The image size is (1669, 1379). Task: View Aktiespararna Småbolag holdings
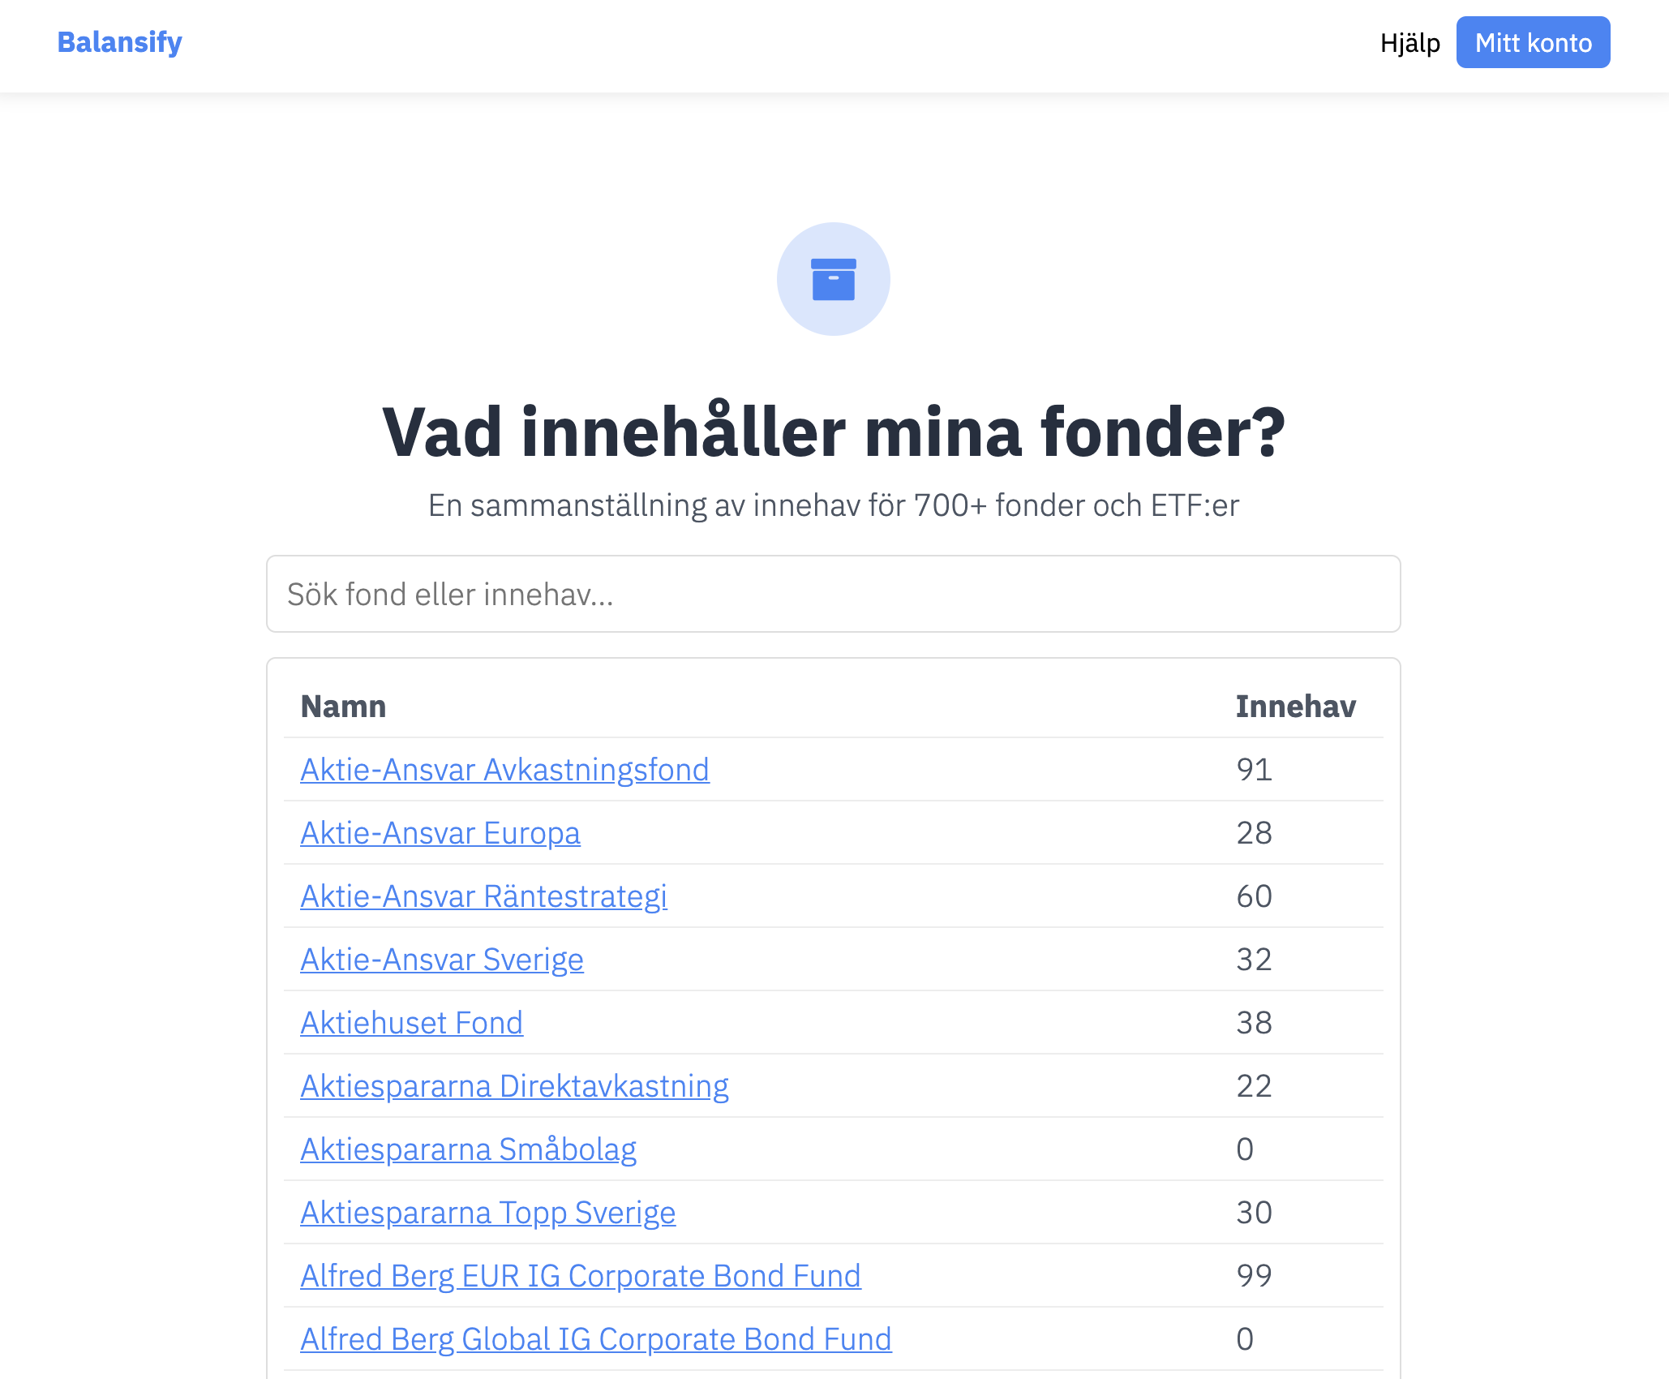tap(468, 1149)
